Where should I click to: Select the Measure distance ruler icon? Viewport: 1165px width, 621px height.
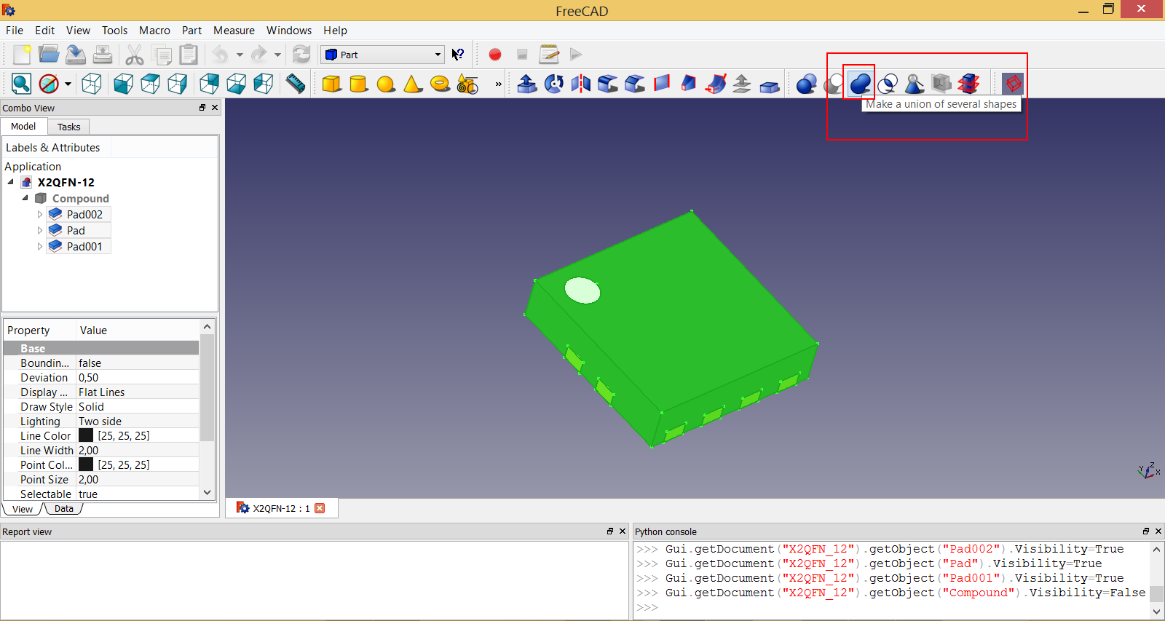tap(295, 84)
